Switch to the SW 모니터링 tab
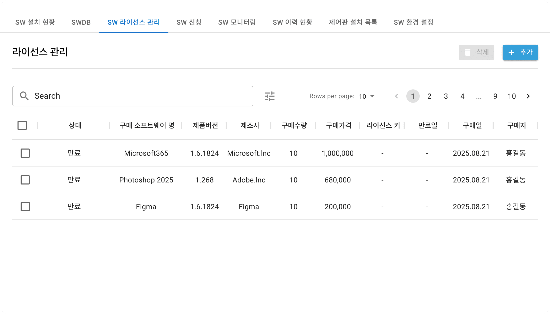The width and height of the screenshot is (550, 314). pos(237,22)
